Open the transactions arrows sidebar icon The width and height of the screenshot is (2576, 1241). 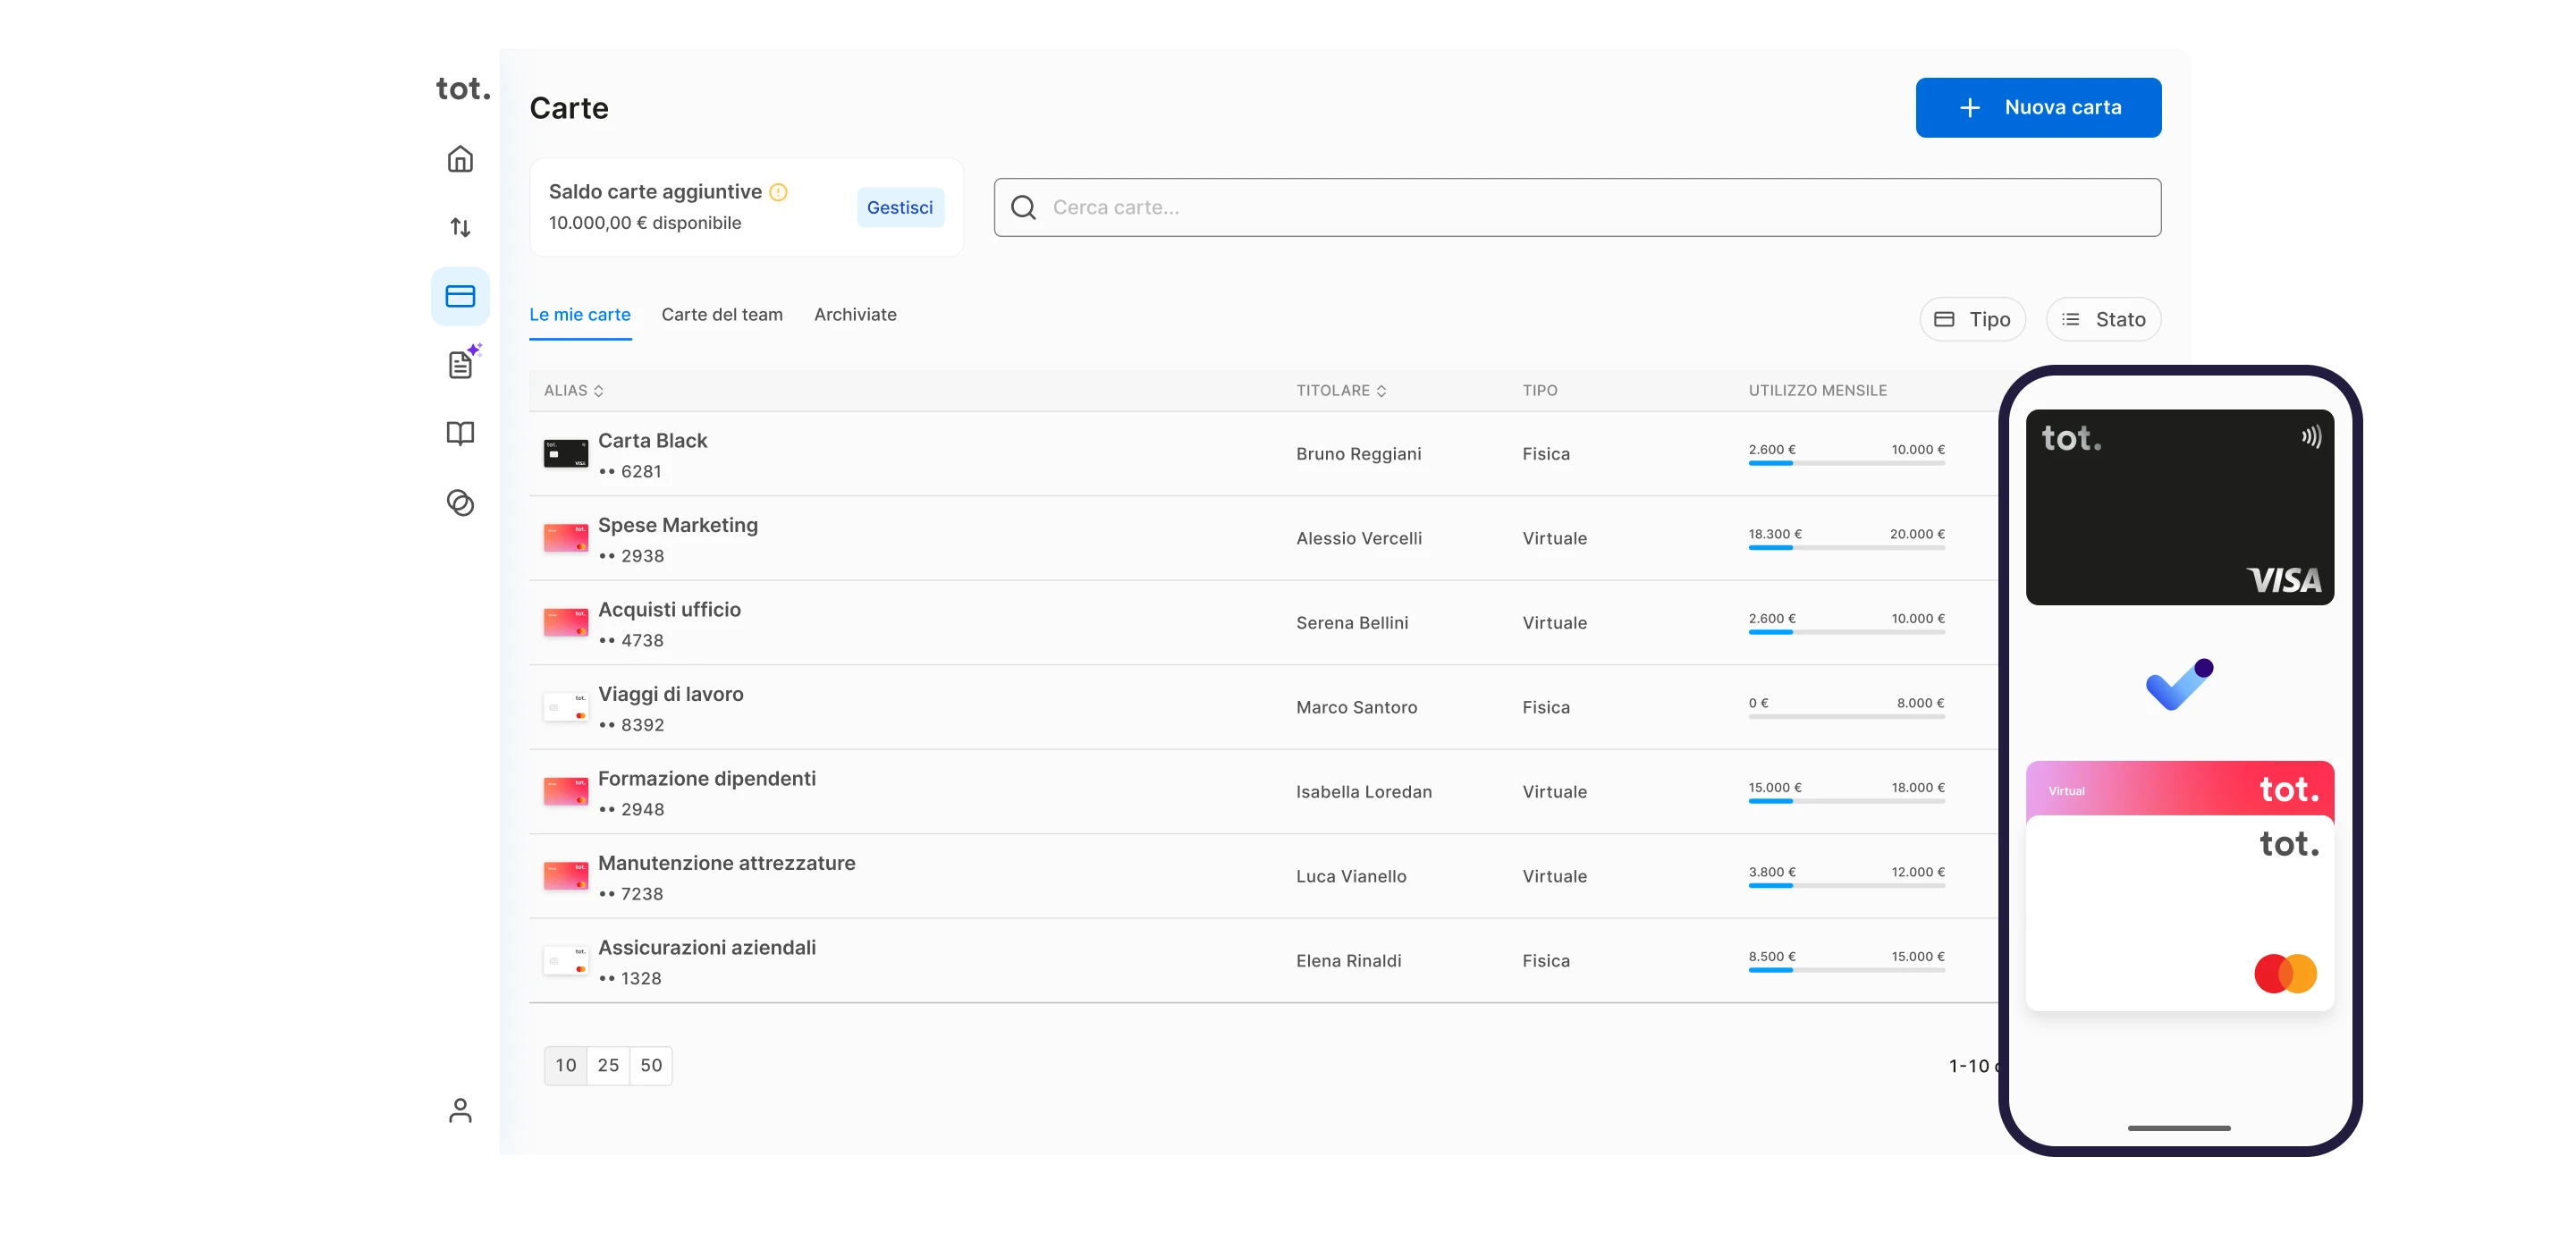click(x=460, y=228)
